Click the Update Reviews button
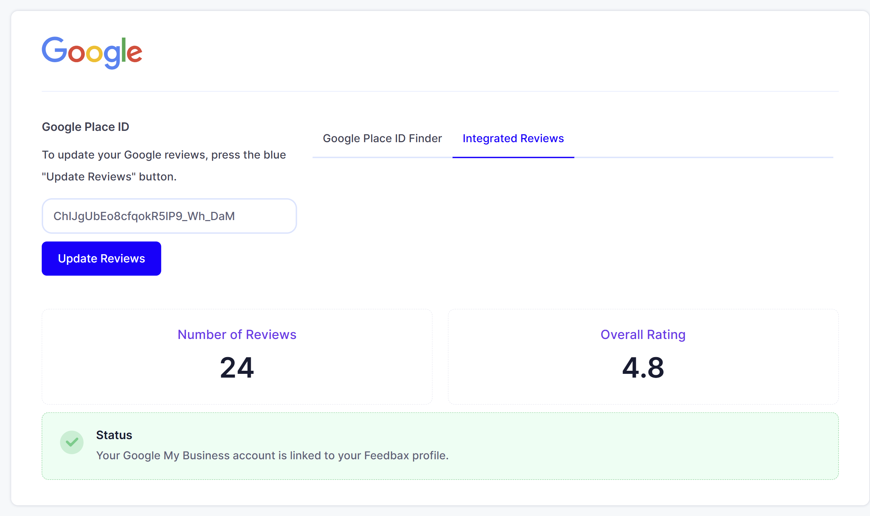The image size is (870, 516). 101,258
